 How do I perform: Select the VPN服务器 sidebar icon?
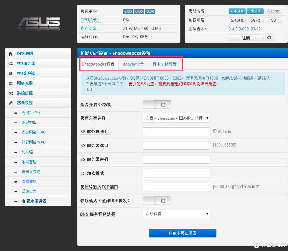tap(10, 63)
